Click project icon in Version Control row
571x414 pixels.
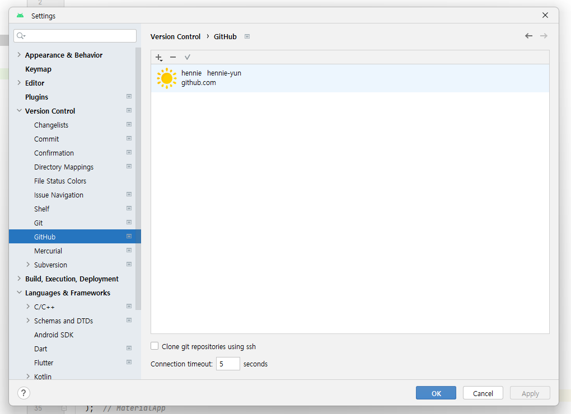click(129, 110)
